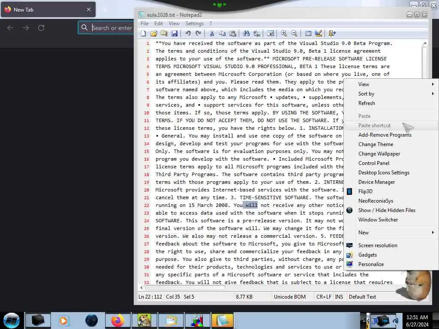Open a file using the folder icon
Viewport: 439px width, 329px height.
154,33
